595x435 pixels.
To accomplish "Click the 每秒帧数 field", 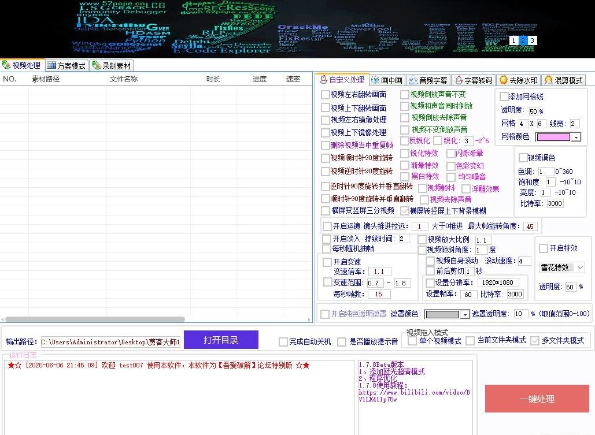I will 379,294.
